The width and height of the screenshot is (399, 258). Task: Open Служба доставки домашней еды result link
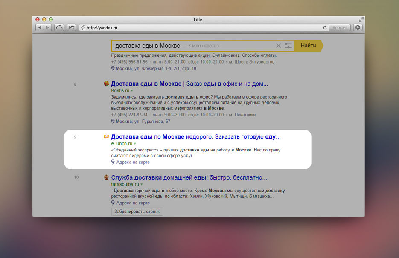[x=189, y=177]
